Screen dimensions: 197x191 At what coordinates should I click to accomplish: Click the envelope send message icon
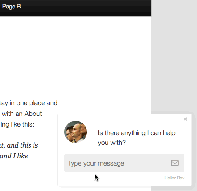(x=175, y=163)
